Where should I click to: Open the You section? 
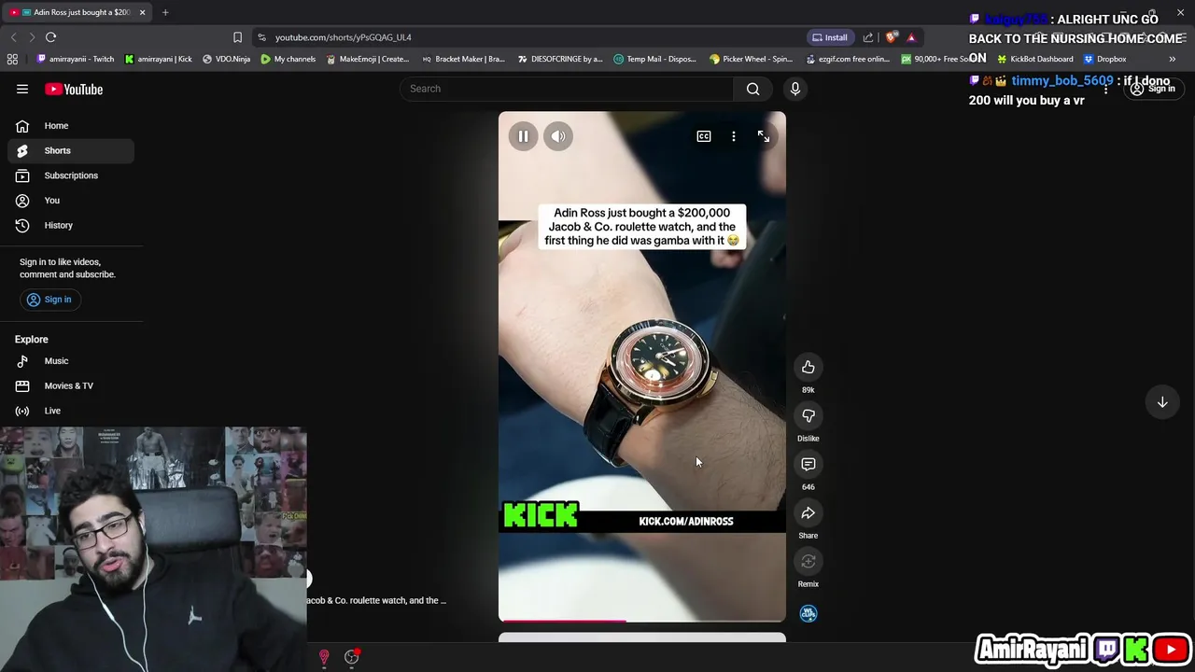click(x=71, y=200)
